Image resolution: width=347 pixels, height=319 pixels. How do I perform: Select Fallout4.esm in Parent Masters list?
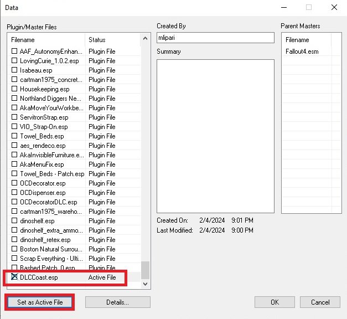(302, 52)
